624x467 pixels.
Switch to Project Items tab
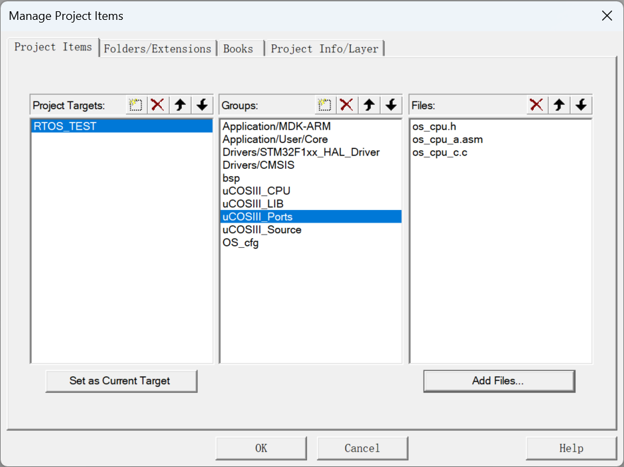coord(53,47)
